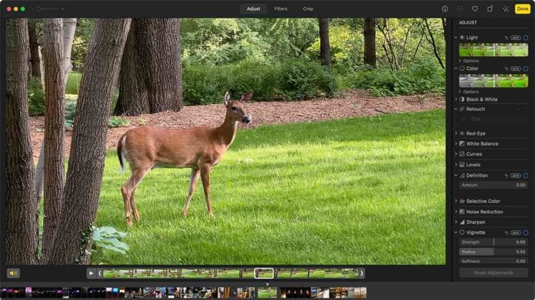Toggle the Light adjustment blue circle on/off

[x=526, y=38]
